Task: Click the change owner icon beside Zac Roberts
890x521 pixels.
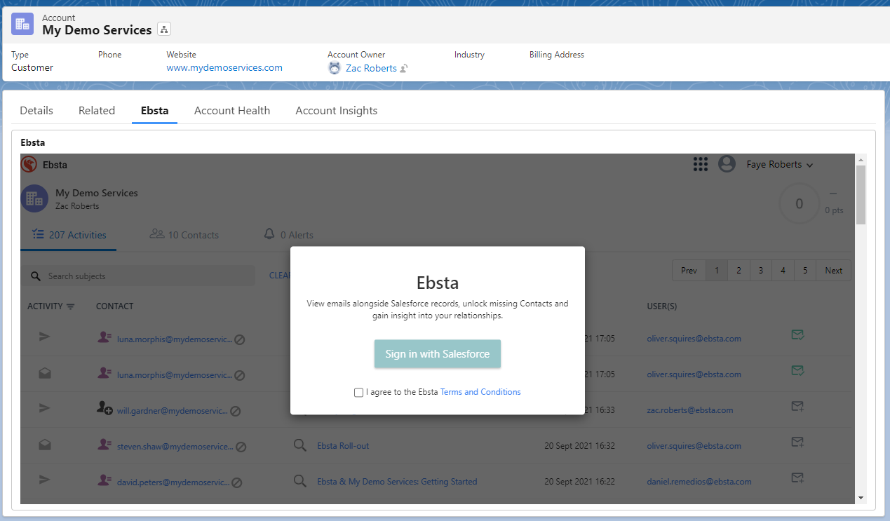Action: tap(404, 69)
